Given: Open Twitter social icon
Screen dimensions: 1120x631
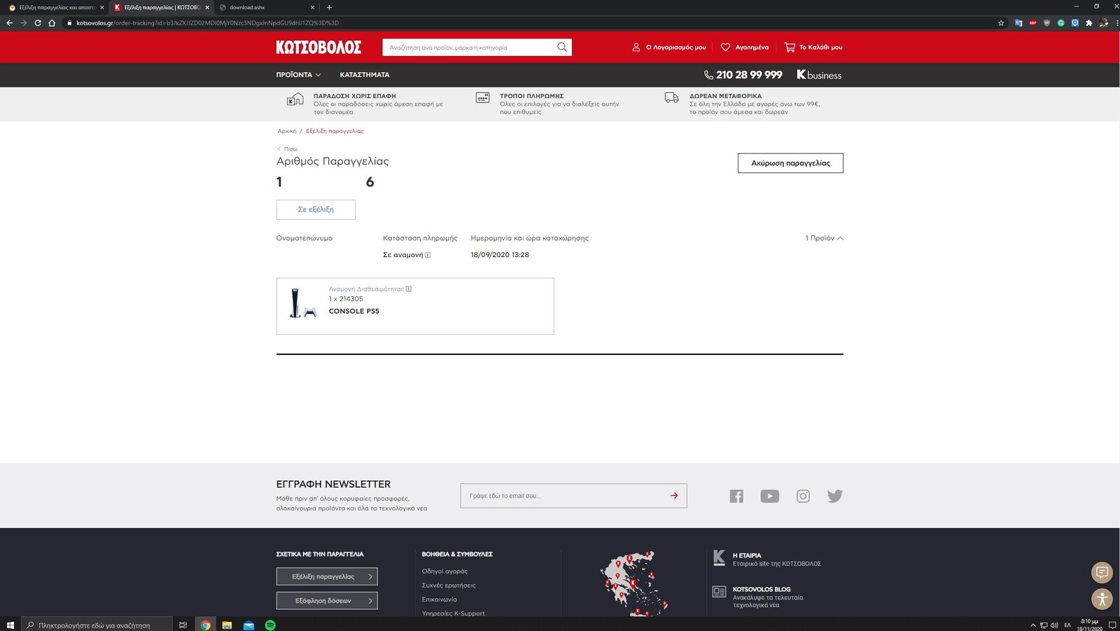Looking at the screenshot, I should [x=835, y=496].
